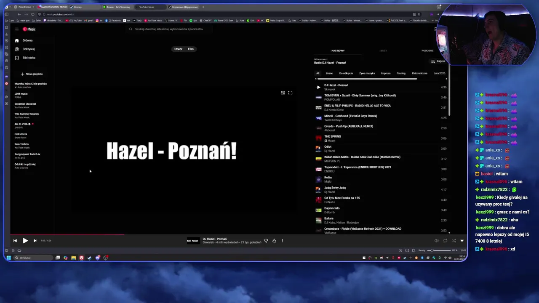Open the Essential Classical playlist
539x303 pixels.
25,105
